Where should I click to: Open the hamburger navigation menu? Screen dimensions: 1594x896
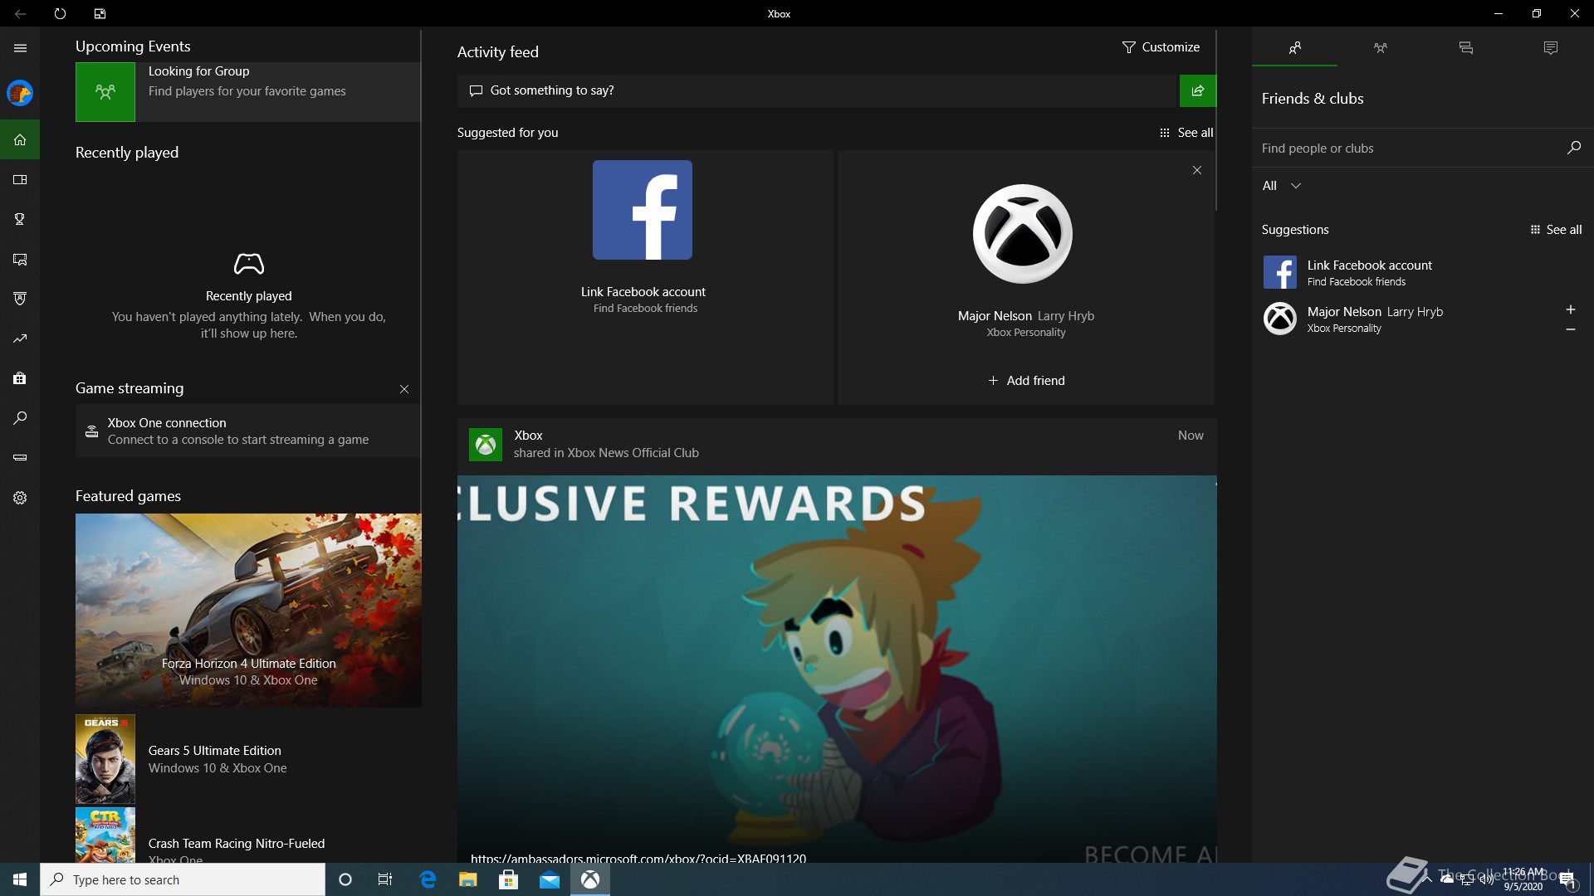[20, 48]
